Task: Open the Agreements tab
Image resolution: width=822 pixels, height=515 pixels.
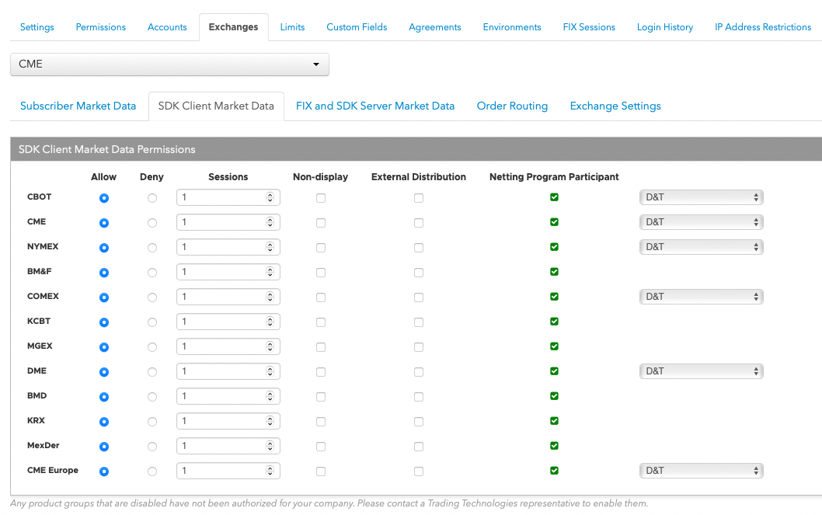Action: [434, 27]
